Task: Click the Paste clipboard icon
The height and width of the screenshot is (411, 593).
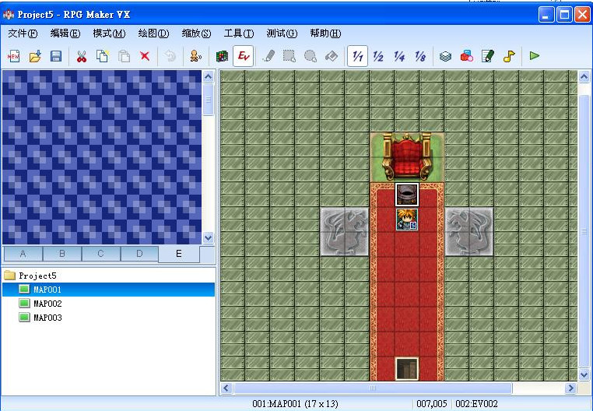Action: 124,56
